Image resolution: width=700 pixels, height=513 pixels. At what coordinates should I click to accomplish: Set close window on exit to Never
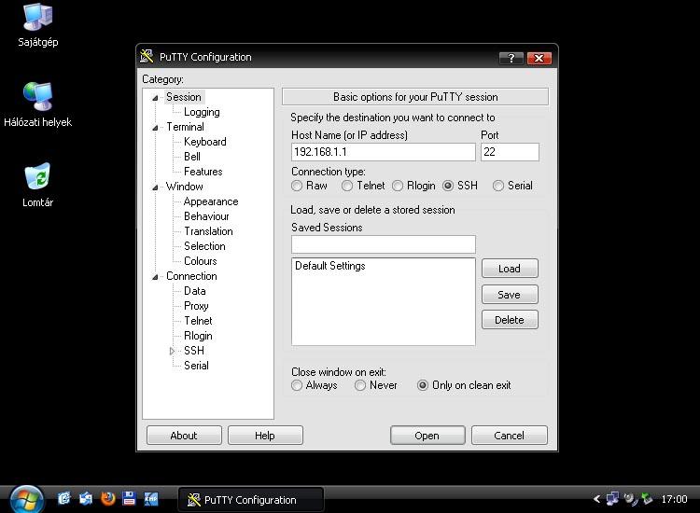tap(360, 385)
